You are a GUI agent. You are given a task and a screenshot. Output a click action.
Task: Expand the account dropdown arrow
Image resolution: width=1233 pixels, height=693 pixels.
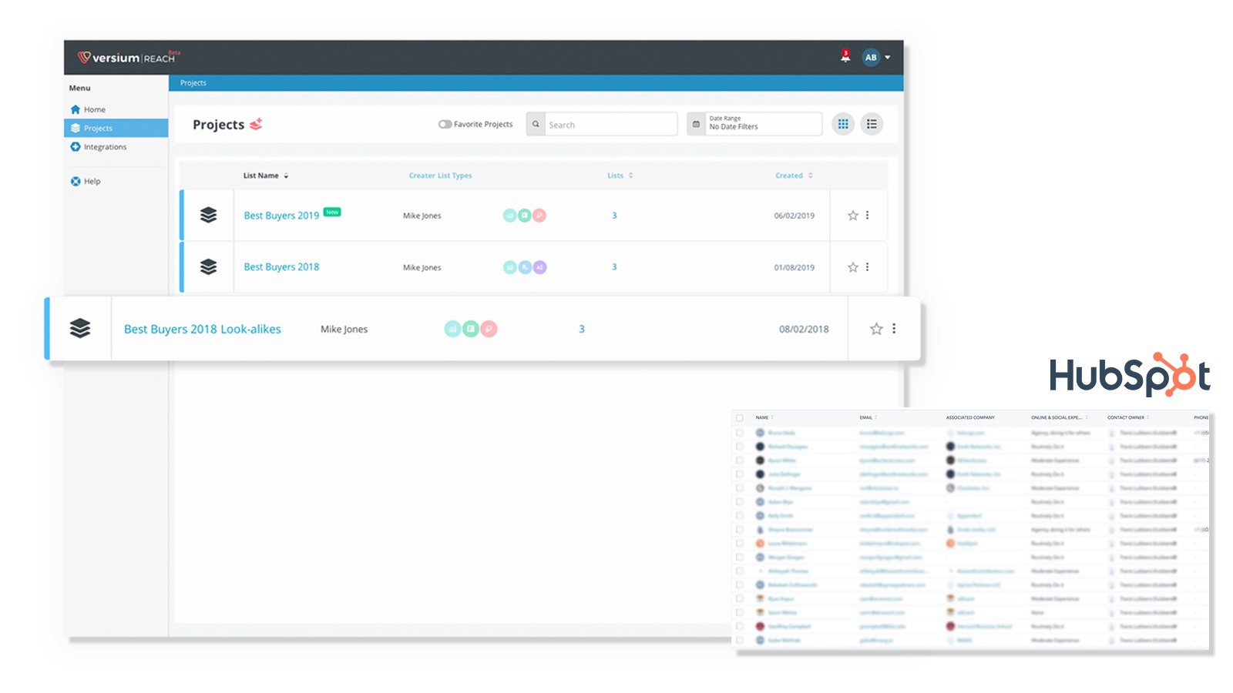pyautogui.click(x=888, y=57)
